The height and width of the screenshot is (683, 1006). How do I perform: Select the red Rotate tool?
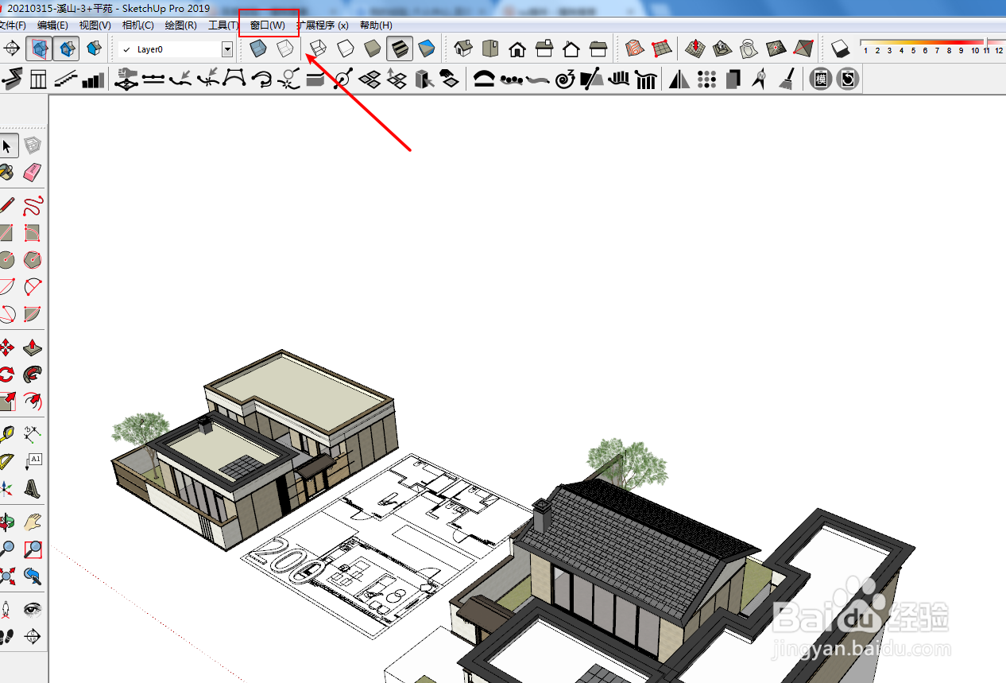pyautogui.click(x=7, y=374)
